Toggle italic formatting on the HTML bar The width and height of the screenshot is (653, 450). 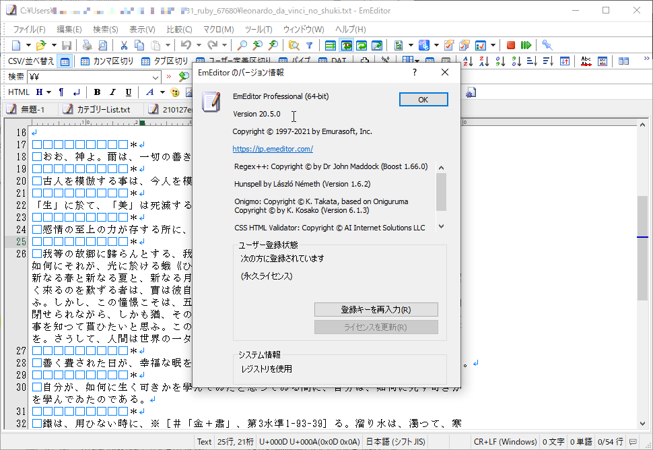click(113, 92)
